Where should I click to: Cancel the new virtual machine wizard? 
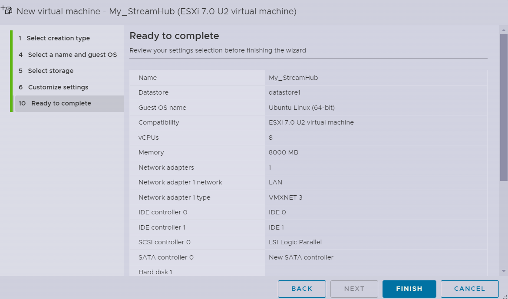coord(469,289)
